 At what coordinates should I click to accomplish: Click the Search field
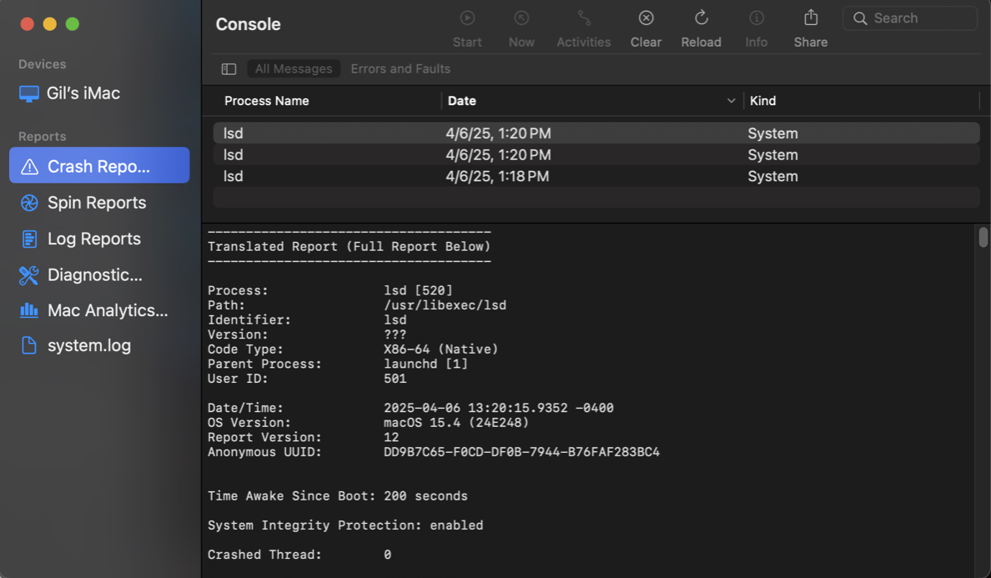tap(910, 18)
